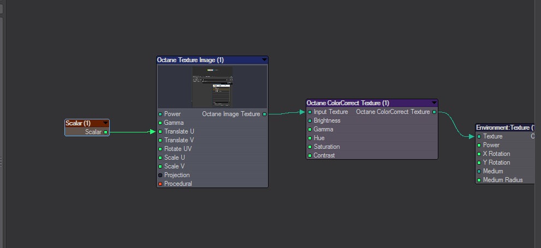
Task: Click the Input Texture connector on ColorCorrect
Action: click(x=310, y=112)
